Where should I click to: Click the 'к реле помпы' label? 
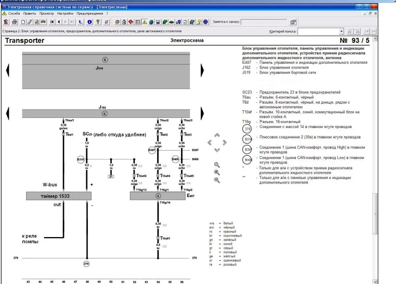(30, 239)
